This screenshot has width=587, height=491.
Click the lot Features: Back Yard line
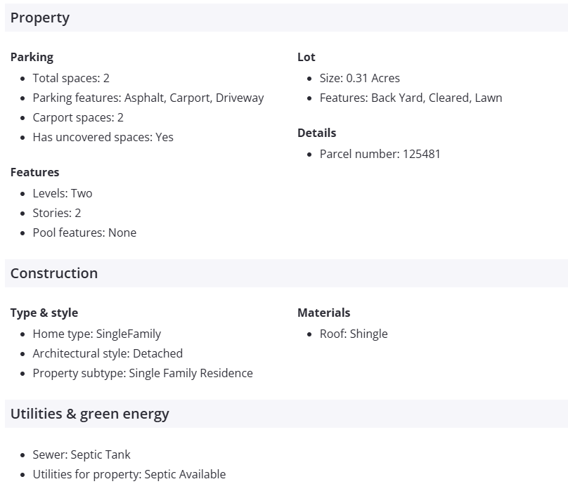(411, 98)
